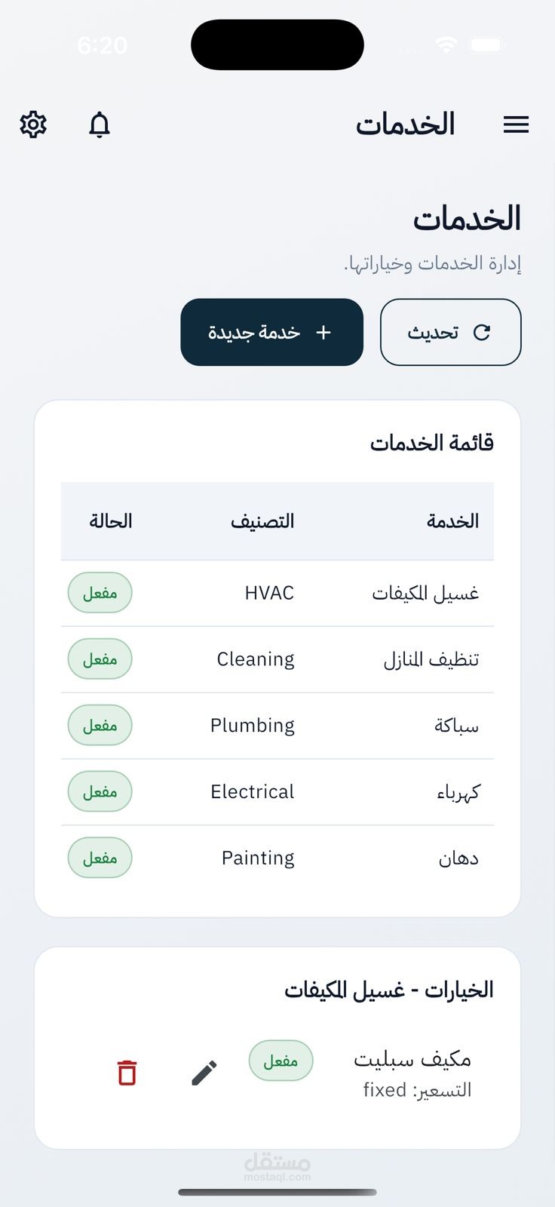Edit مكيف سبليت option with pencil icon
Viewport: 555px width, 1207px height.
click(204, 1072)
